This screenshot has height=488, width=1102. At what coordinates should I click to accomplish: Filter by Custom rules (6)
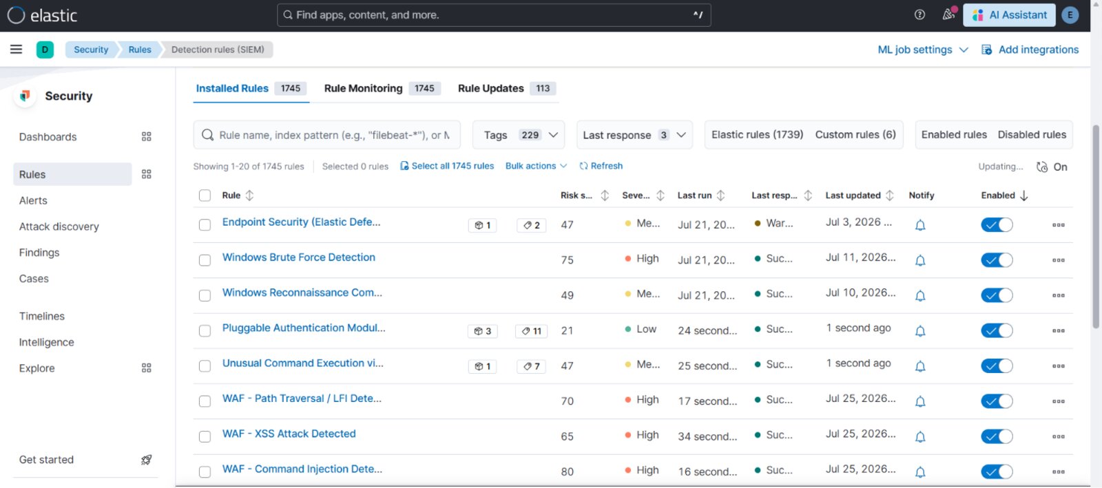point(855,135)
